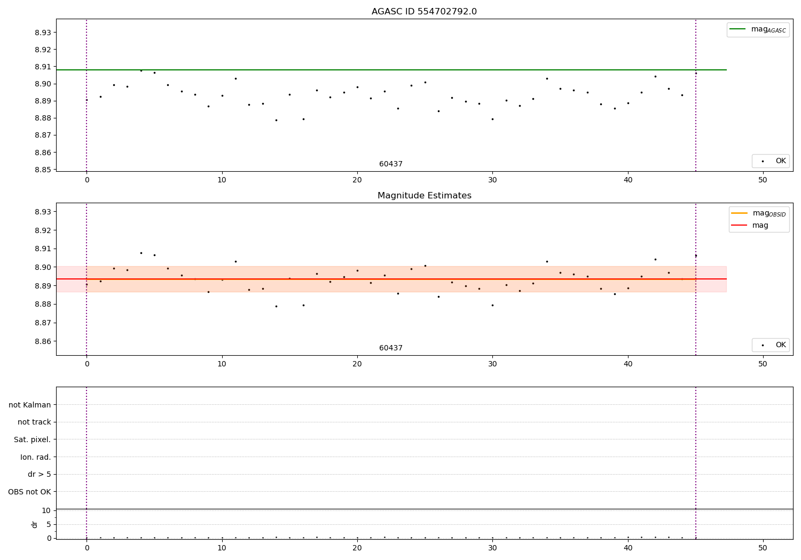The height and width of the screenshot is (560, 801).
Task: Click the 'Ion. rad.' axis label
Action: (x=36, y=457)
